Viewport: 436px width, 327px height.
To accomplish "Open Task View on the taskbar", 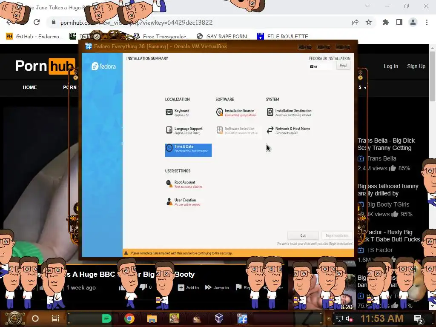I will click(56, 318).
